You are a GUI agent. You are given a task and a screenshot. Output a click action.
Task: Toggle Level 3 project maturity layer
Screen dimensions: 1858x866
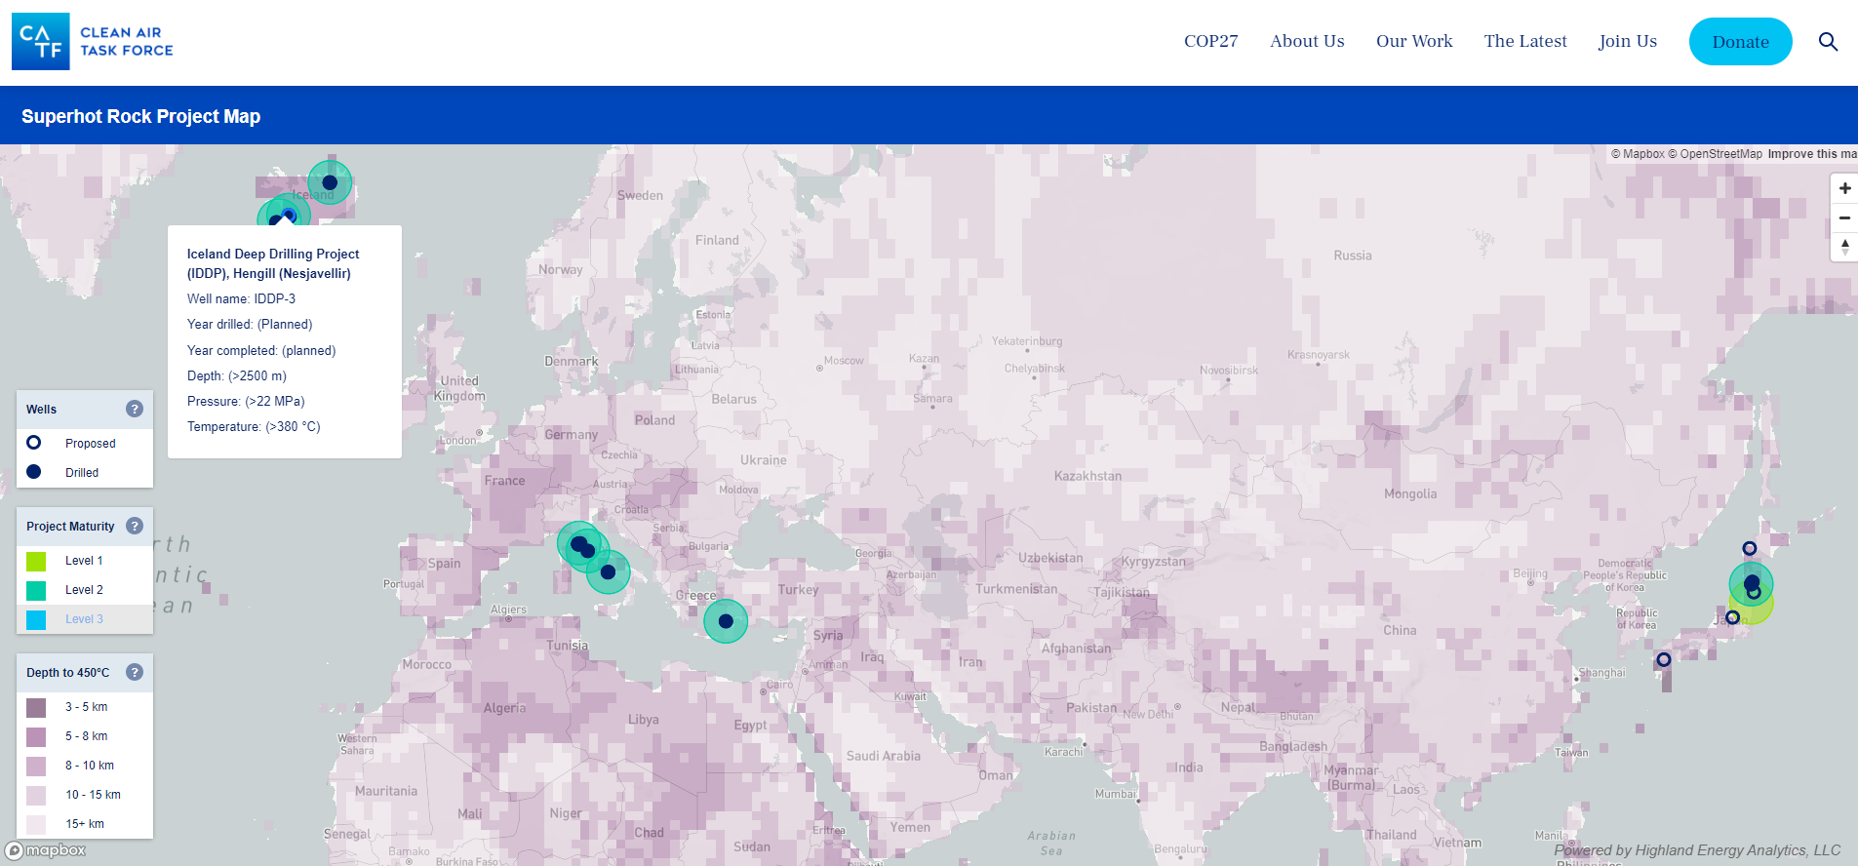83,619
